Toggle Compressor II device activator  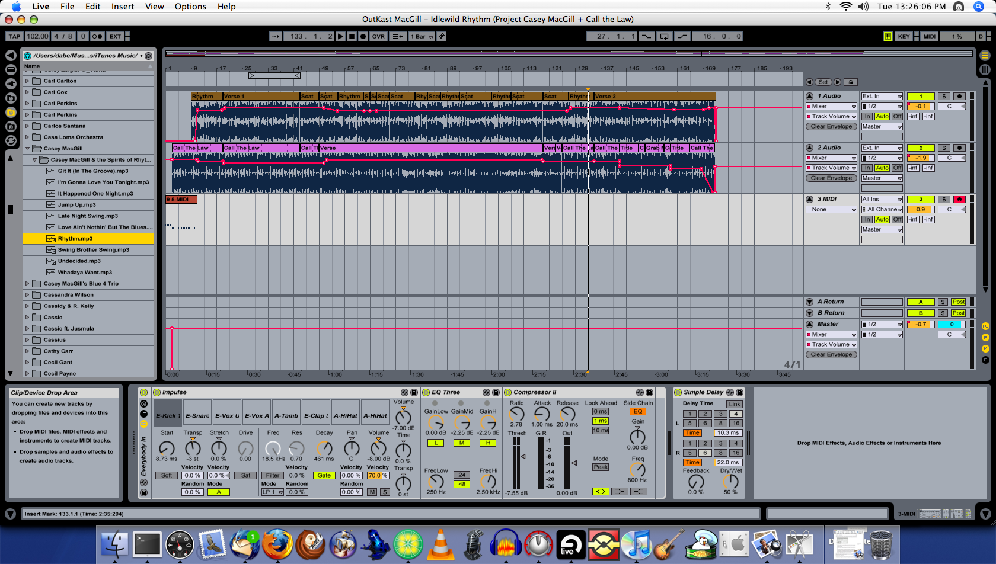(x=508, y=392)
